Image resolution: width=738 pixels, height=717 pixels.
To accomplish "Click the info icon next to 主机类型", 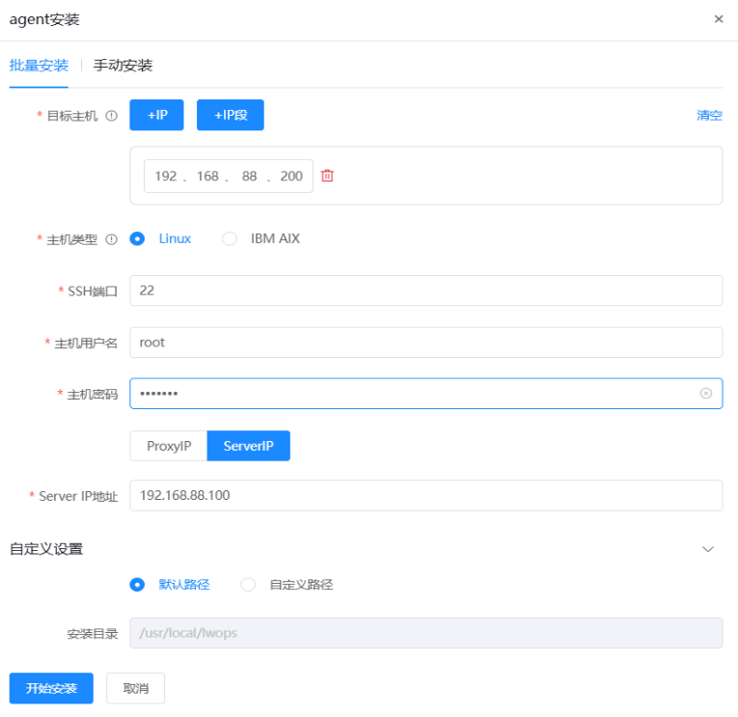I will [x=112, y=239].
